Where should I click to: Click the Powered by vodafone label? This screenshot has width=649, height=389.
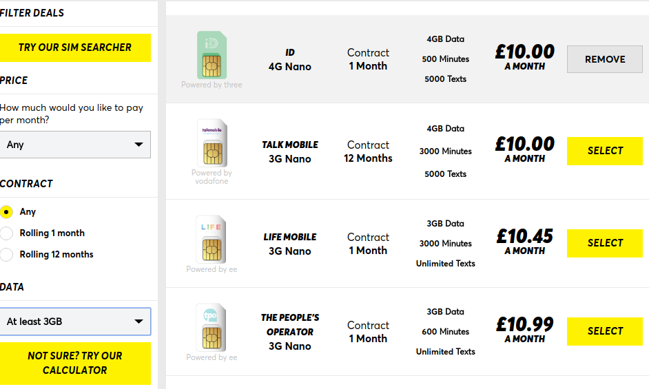pyautogui.click(x=212, y=177)
